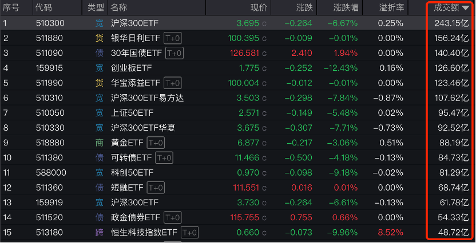Viewport: 476px width, 243px height.
Task: Open the 创业板ETF row by name
Action: (x=131, y=68)
